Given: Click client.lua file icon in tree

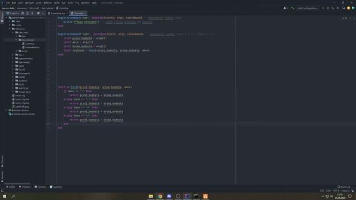Looking at the screenshot, I should coord(23,43).
